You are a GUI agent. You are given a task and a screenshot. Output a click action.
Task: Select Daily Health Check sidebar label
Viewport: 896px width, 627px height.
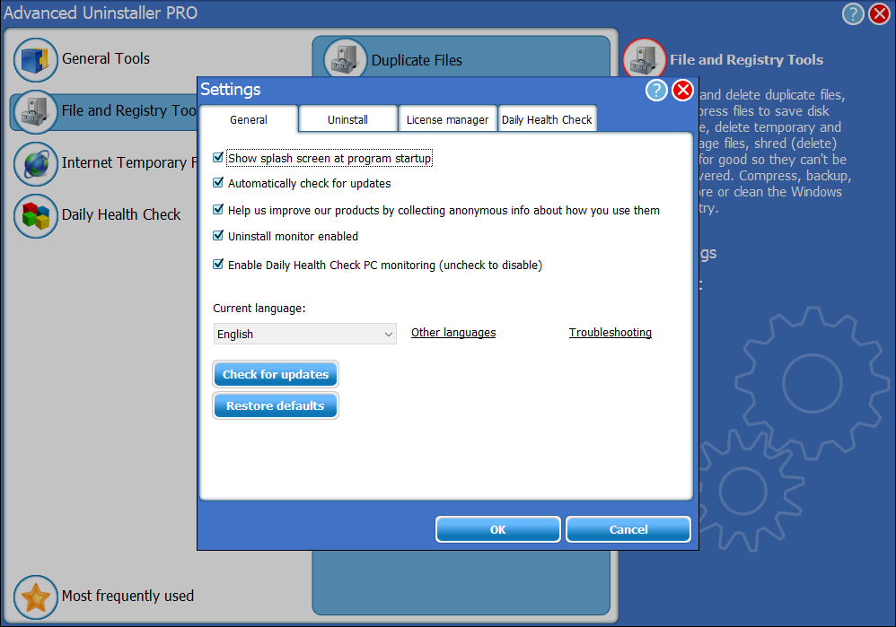point(121,214)
